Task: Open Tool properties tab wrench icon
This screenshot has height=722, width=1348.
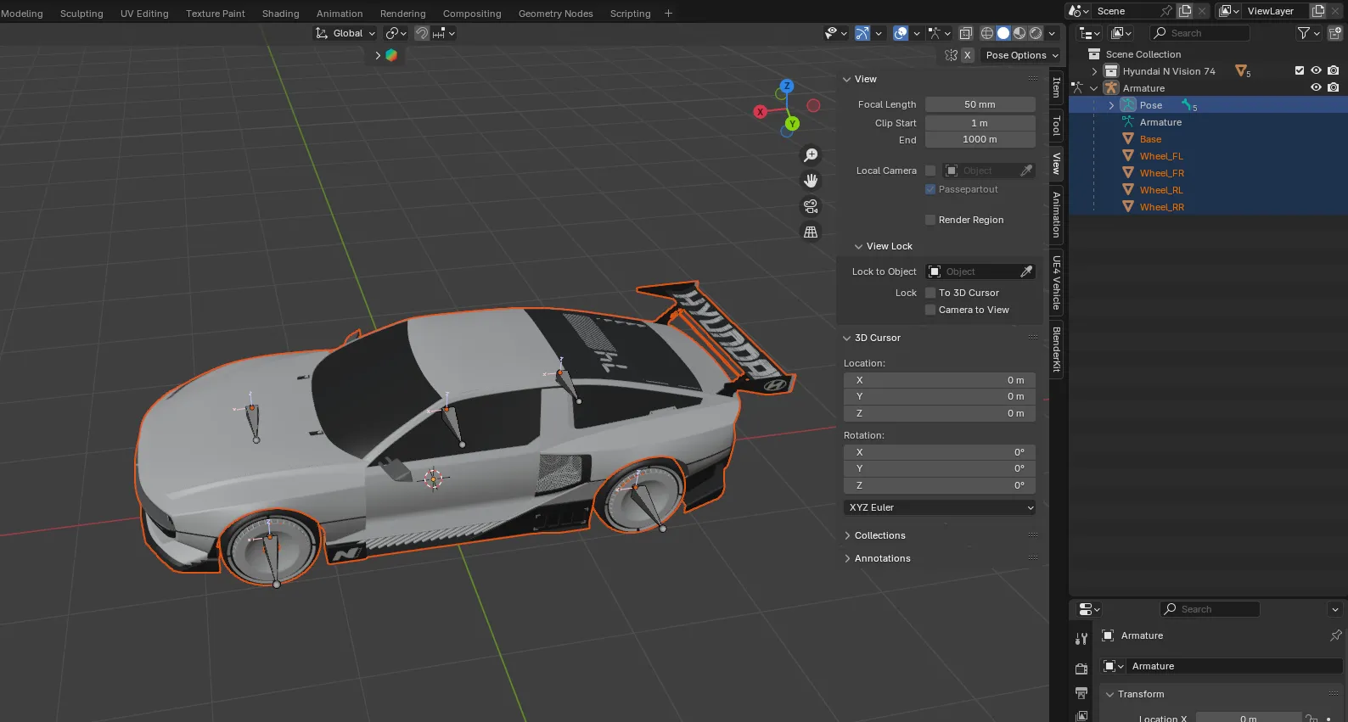Action: pos(1081,639)
